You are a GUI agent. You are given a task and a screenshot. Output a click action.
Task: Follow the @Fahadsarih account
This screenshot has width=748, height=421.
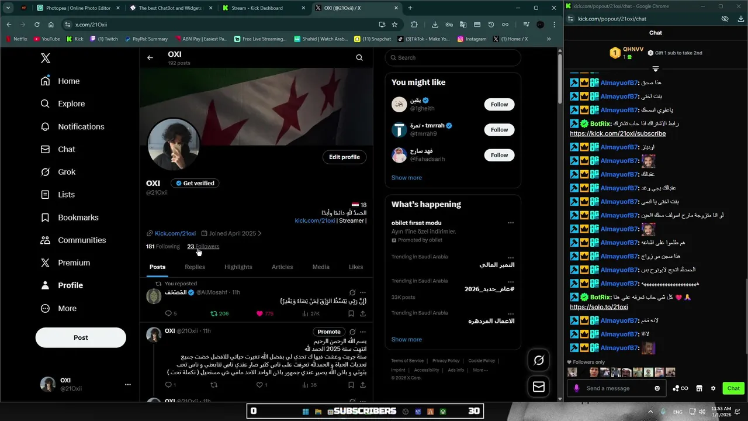(499, 155)
